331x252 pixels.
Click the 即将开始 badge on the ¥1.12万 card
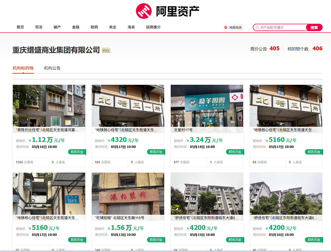tap(77, 152)
